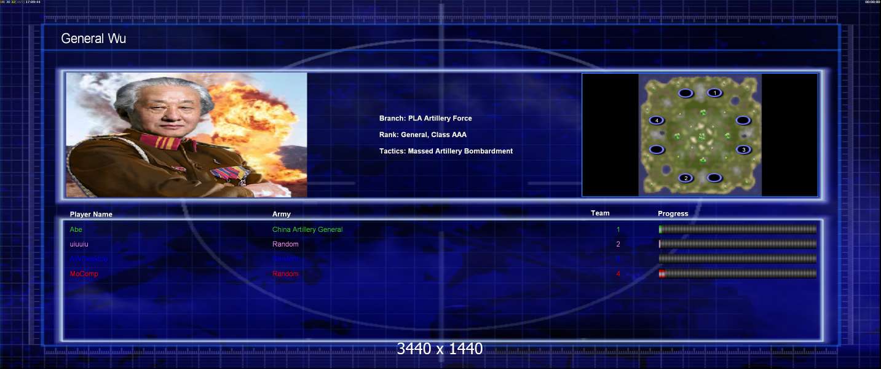Click the 00:00:00 timer at top right
This screenshot has height=369, width=881.
(x=872, y=2)
